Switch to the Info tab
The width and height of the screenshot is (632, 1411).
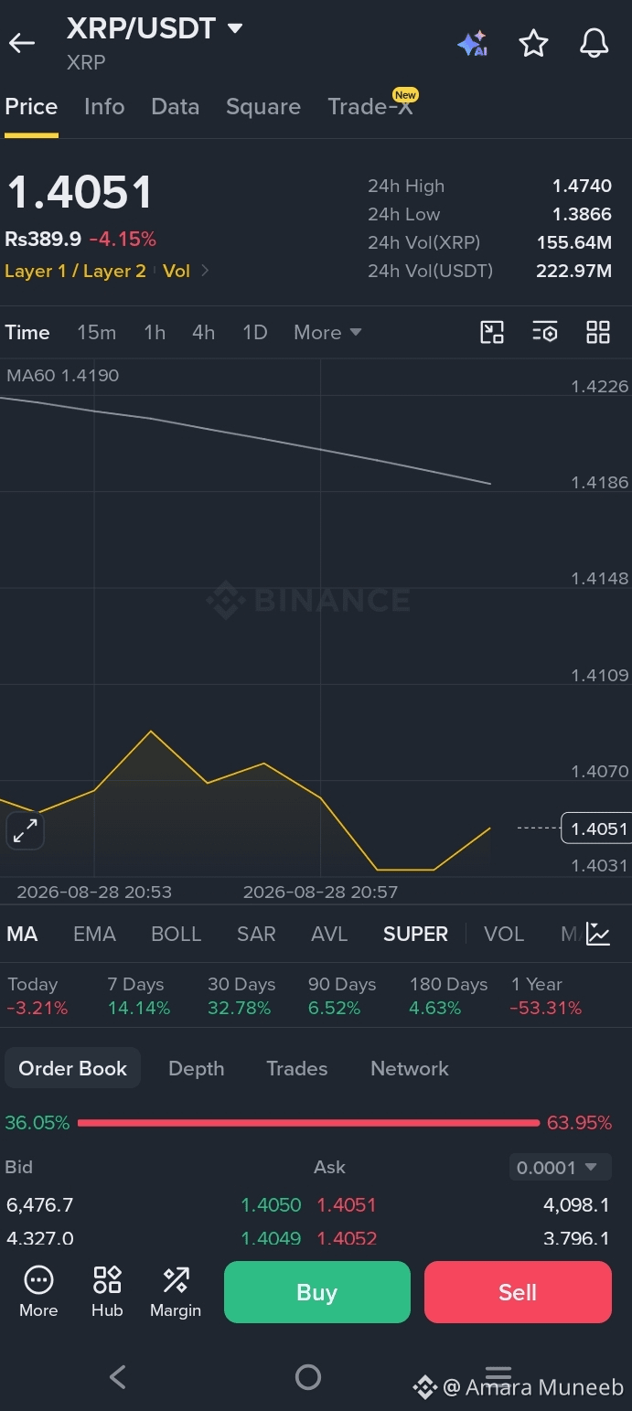pyautogui.click(x=104, y=106)
